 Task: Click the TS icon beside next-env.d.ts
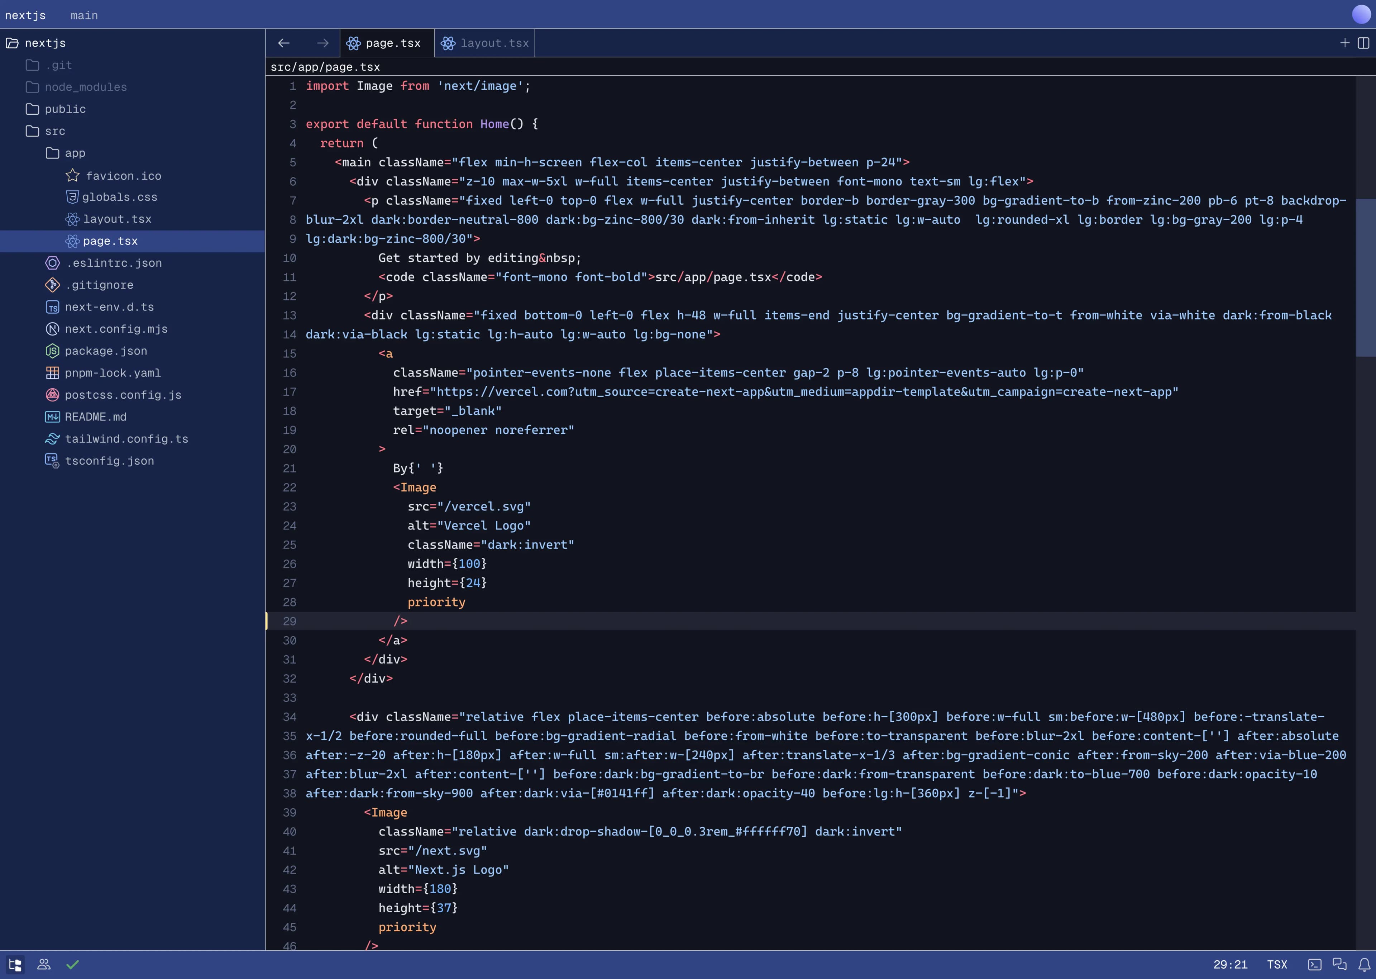pyautogui.click(x=52, y=307)
